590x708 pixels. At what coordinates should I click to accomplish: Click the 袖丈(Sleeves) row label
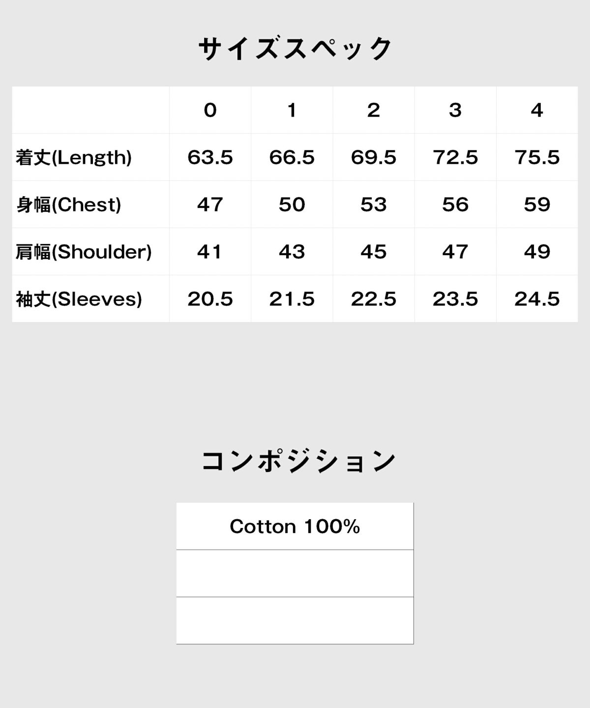click(79, 299)
